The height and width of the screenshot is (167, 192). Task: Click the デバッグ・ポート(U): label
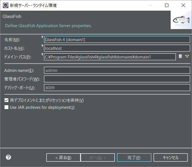(20, 88)
